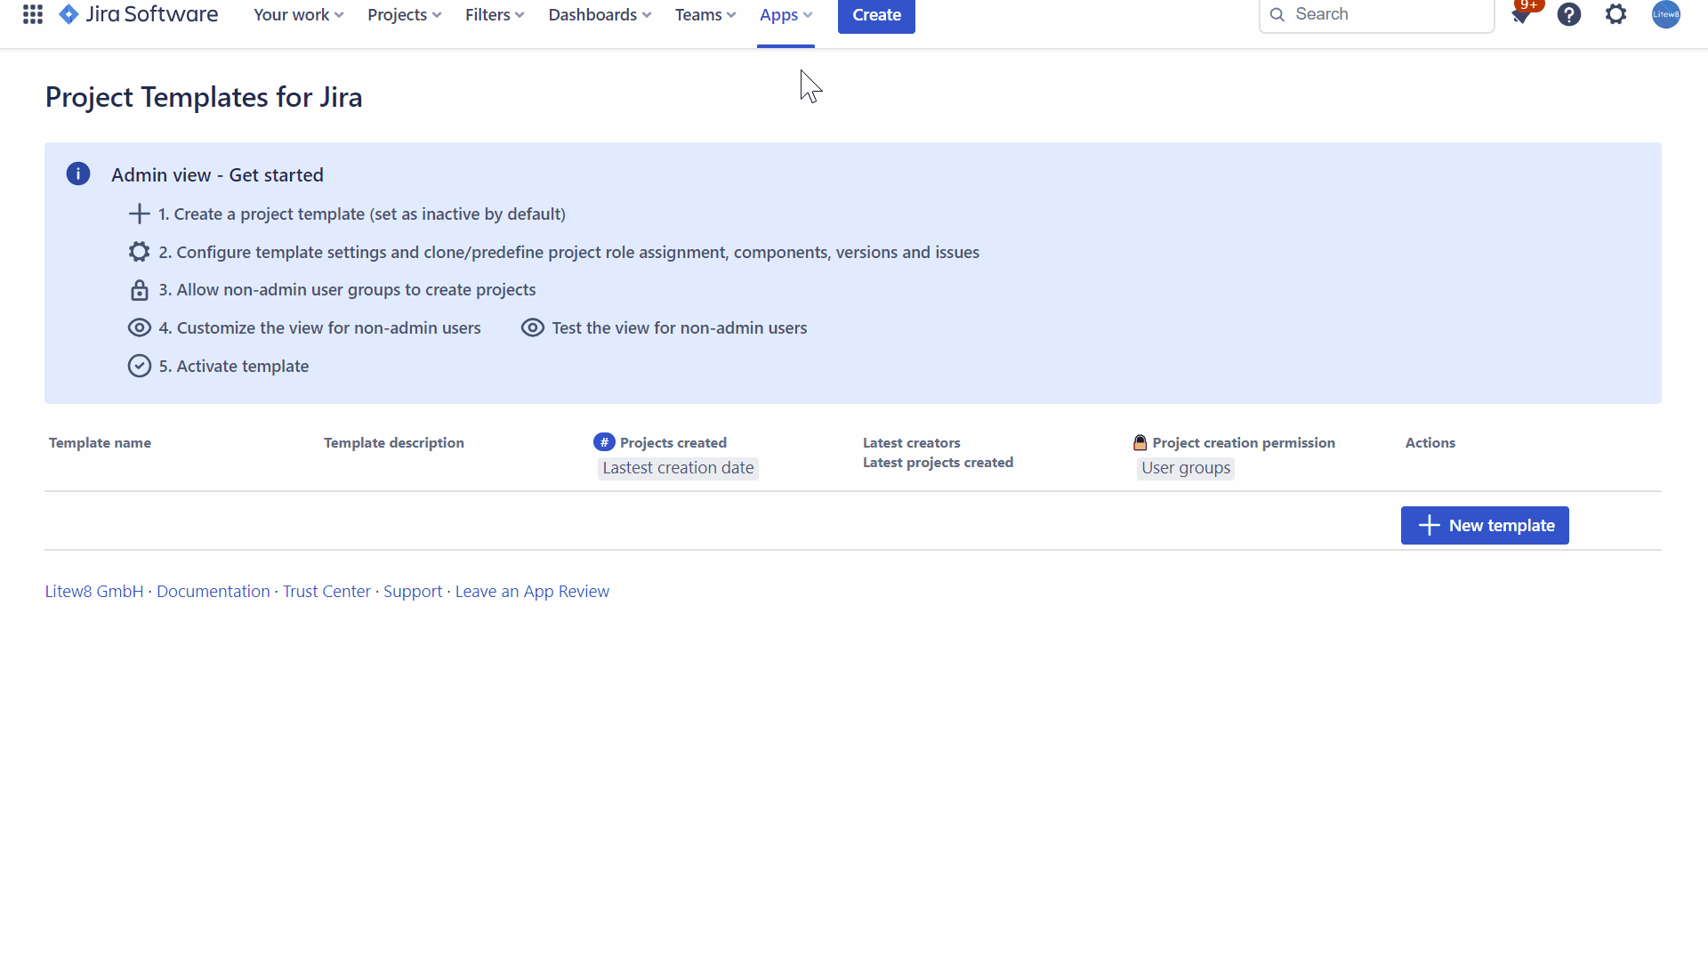
Task: Click the gear icon beside Configure template settings
Action: click(139, 252)
